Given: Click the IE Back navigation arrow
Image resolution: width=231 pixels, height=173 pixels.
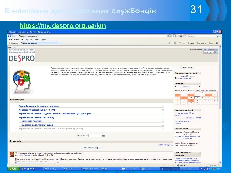Looking at the screenshot, I should [10, 36].
